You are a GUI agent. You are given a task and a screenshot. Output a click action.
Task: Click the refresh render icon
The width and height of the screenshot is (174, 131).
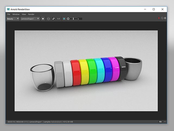(162, 18)
